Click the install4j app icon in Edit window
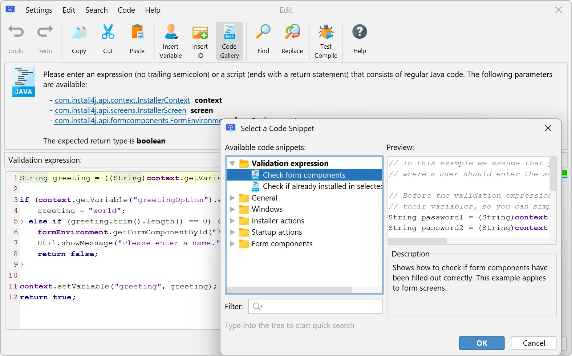The image size is (572, 356). click(10, 9)
